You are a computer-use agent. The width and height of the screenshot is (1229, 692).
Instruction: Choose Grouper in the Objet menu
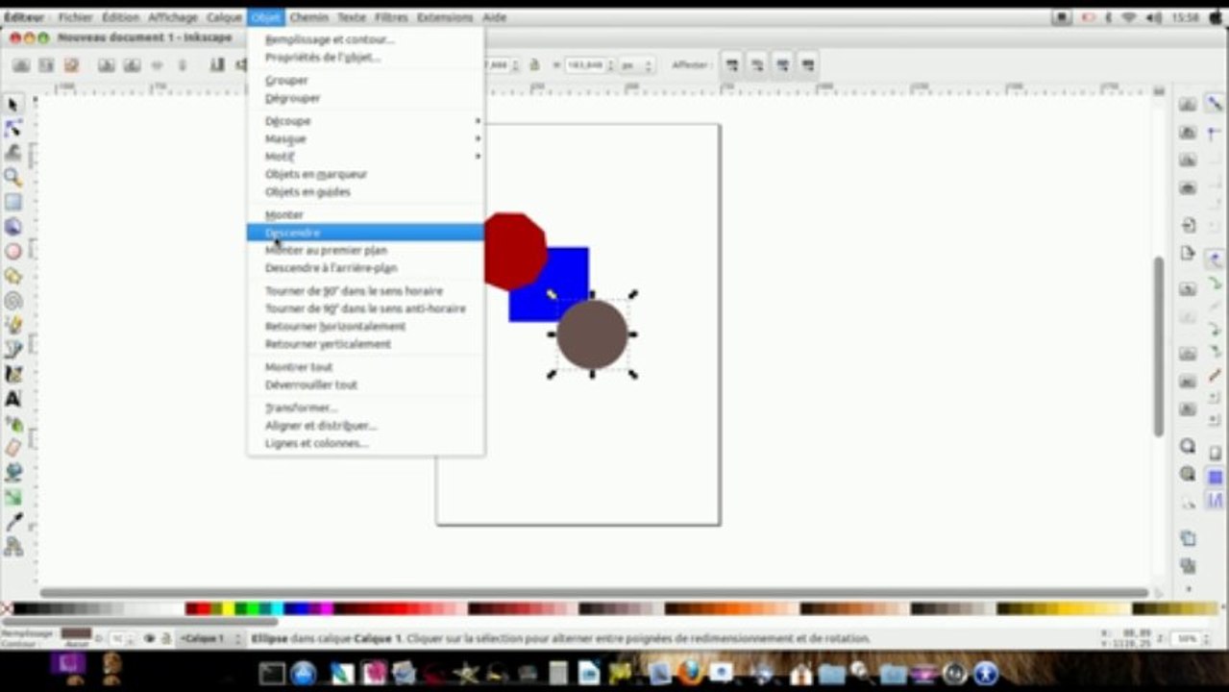coord(365,81)
